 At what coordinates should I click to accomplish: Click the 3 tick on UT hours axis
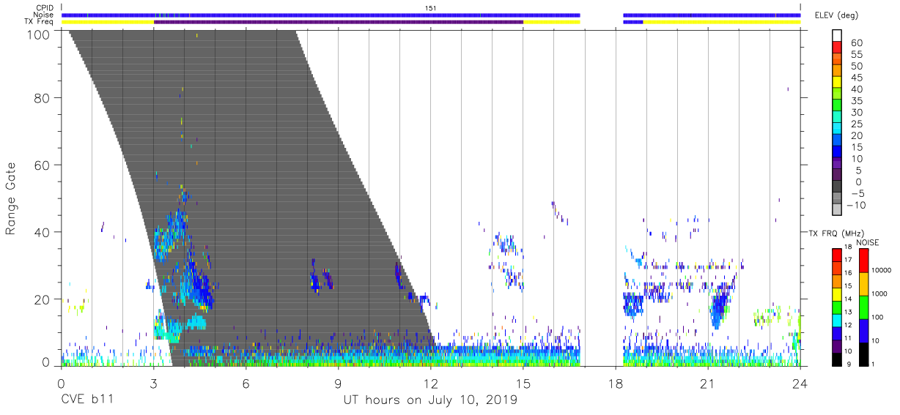(x=153, y=383)
